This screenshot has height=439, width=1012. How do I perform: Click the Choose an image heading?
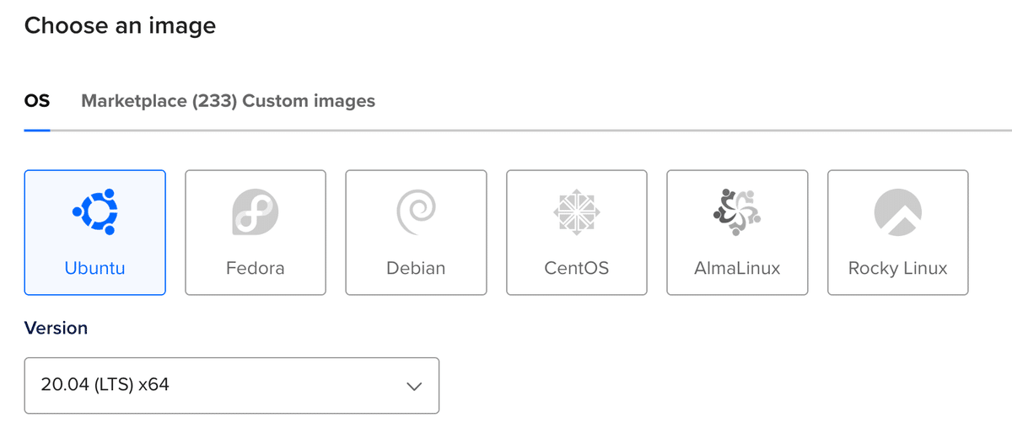click(x=120, y=25)
